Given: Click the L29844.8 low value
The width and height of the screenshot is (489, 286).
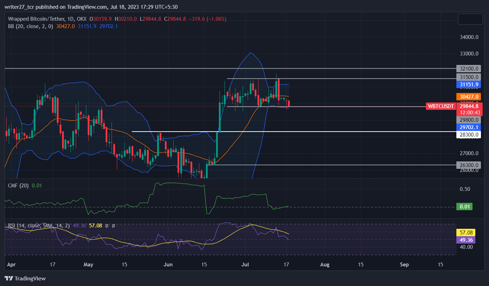Looking at the screenshot, I should [150, 19].
